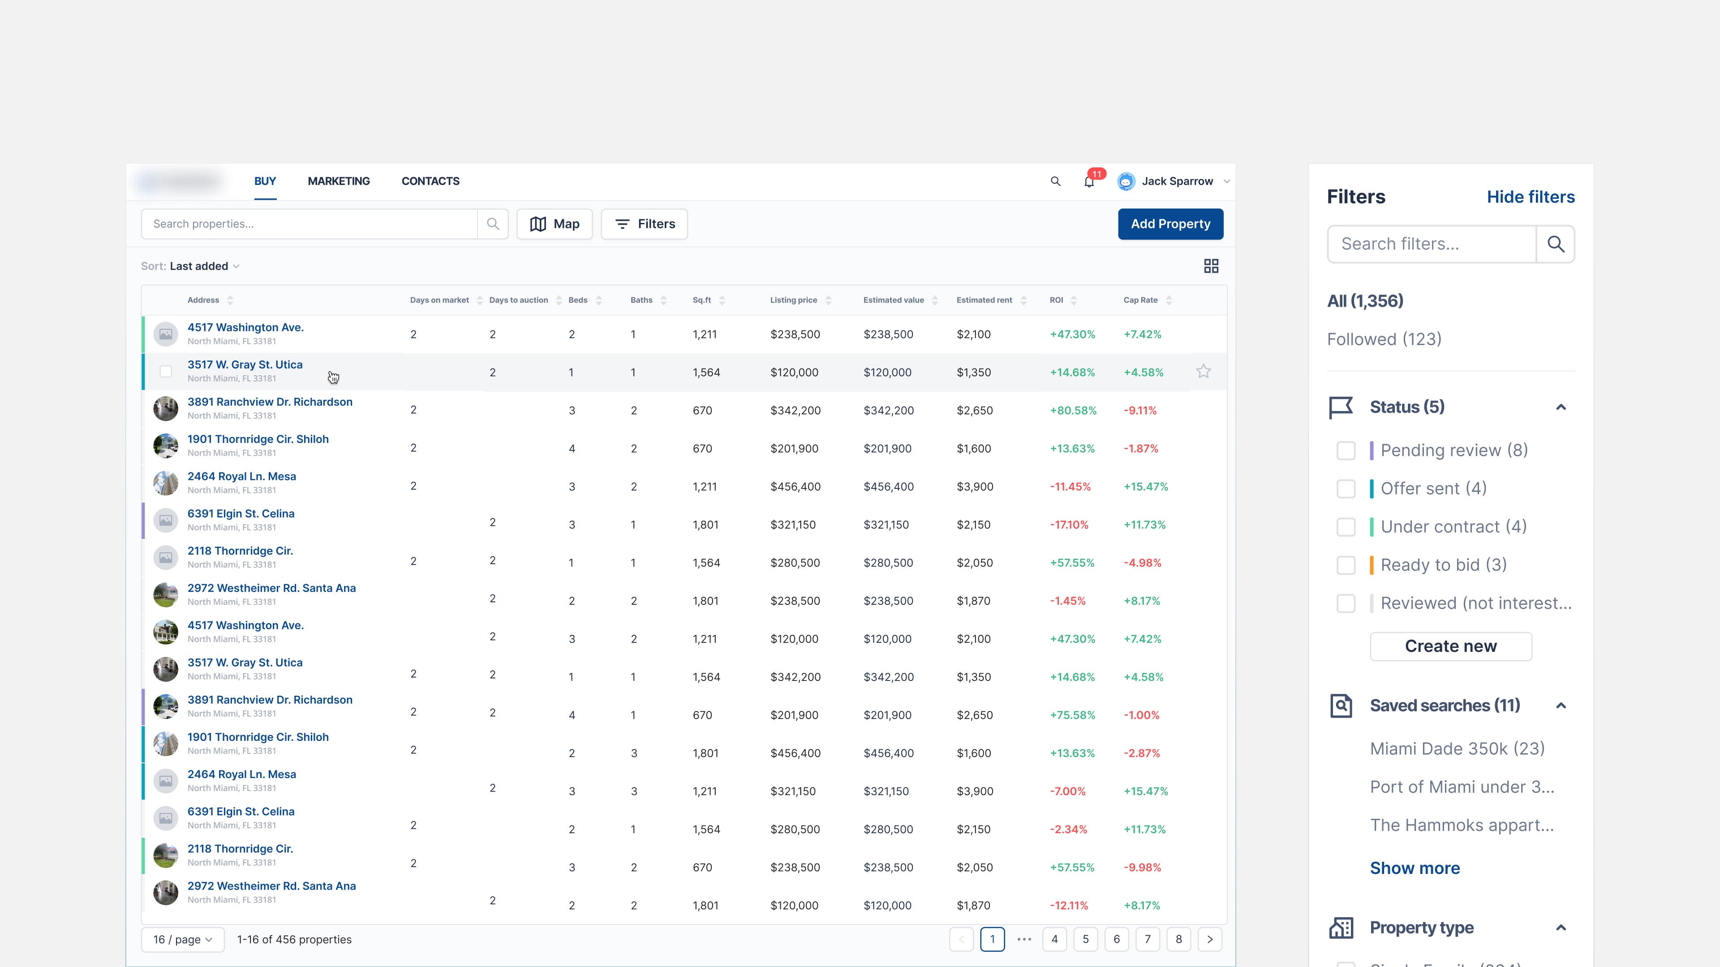Image resolution: width=1720 pixels, height=967 pixels.
Task: Switch to the MARKETING tab
Action: point(339,181)
